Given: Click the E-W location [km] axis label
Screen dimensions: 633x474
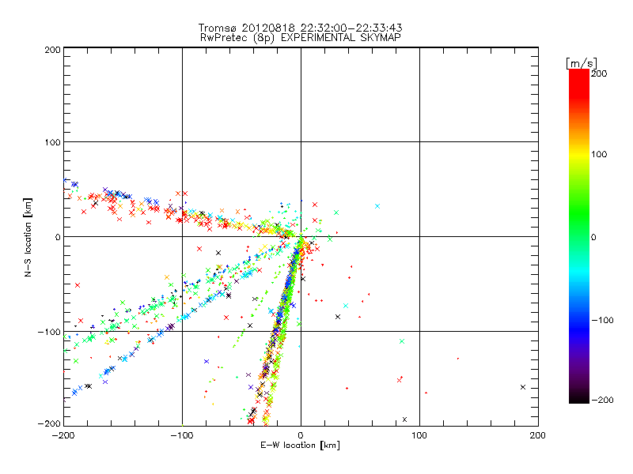Looking at the screenshot, I should [x=300, y=446].
